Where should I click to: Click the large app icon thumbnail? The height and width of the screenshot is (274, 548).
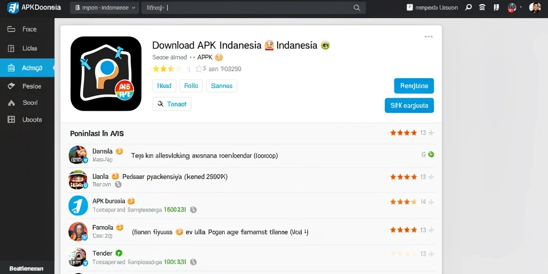106,74
